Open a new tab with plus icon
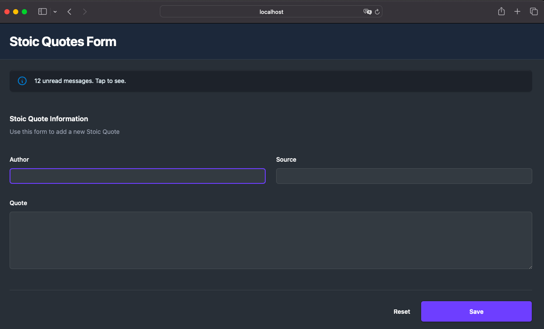544x329 pixels. click(517, 12)
